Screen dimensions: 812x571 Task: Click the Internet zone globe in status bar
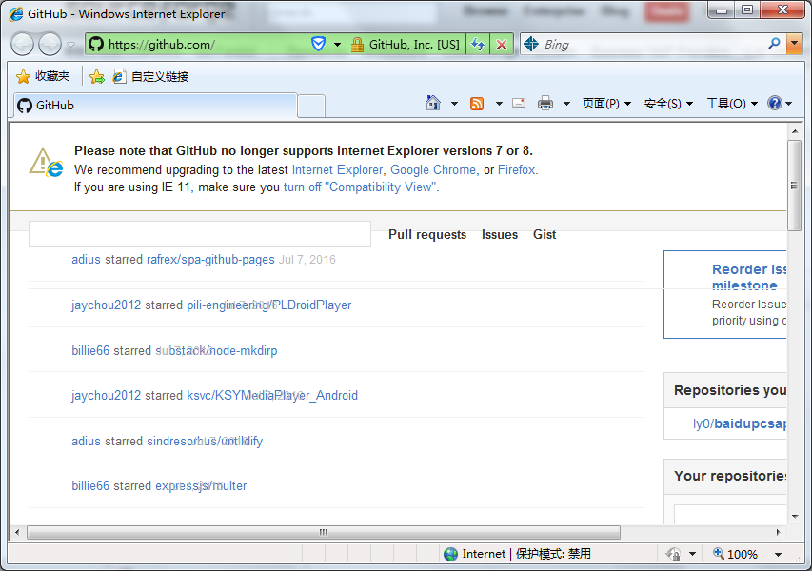pos(450,554)
